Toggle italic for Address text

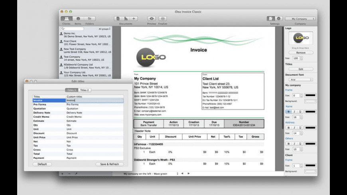click(294, 128)
